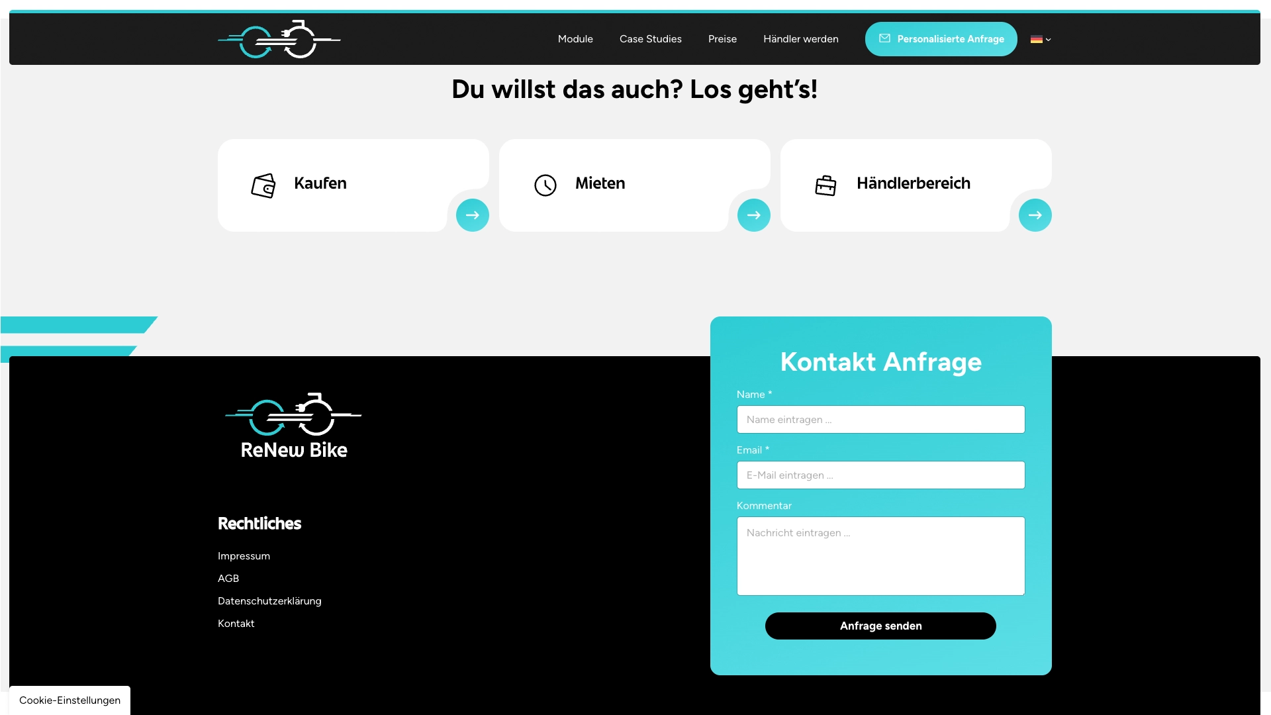Click into the Nachricht eintragen textarea
Screen dimensions: 1271x715
(x=880, y=556)
